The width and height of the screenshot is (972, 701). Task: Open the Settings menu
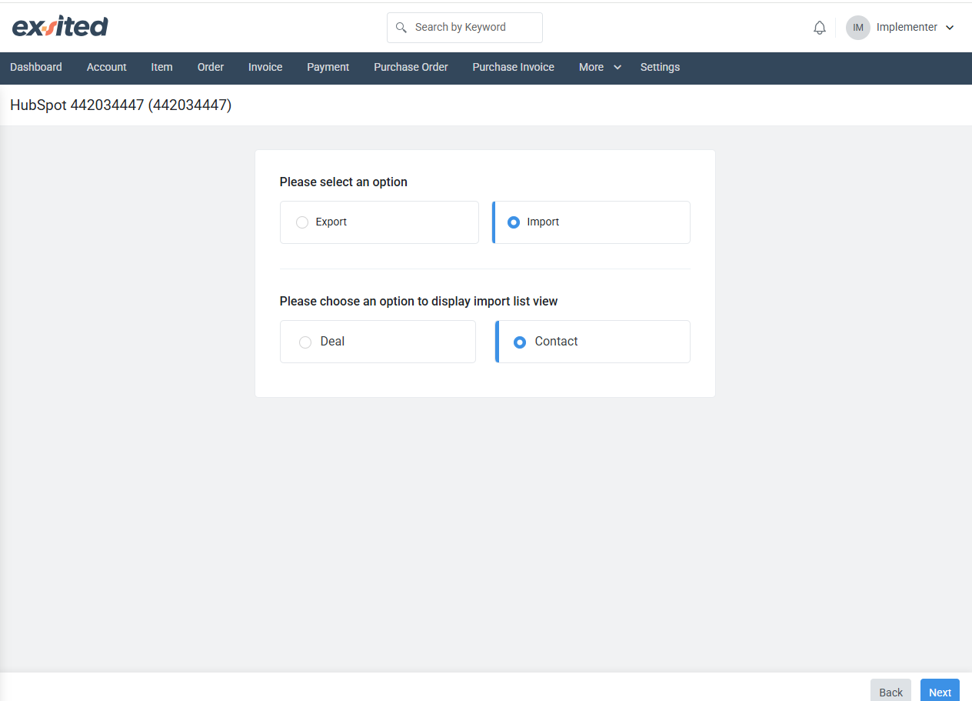point(660,67)
